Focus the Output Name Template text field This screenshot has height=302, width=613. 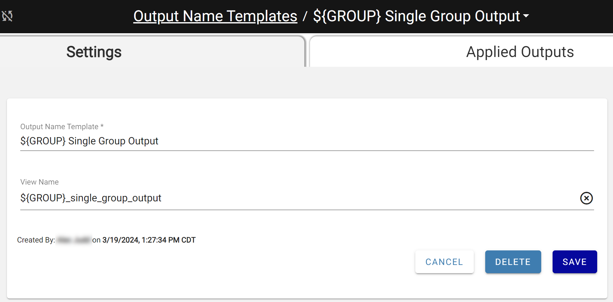307,141
